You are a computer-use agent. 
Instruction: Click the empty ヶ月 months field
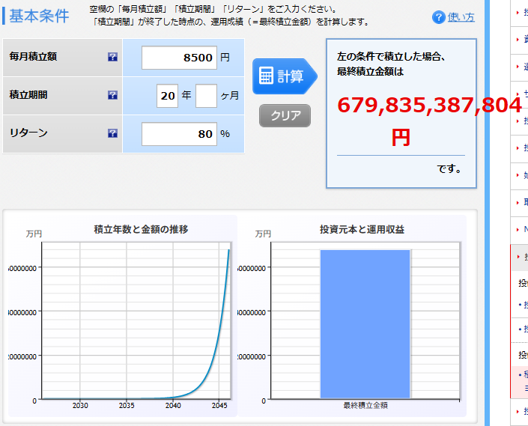(x=206, y=96)
